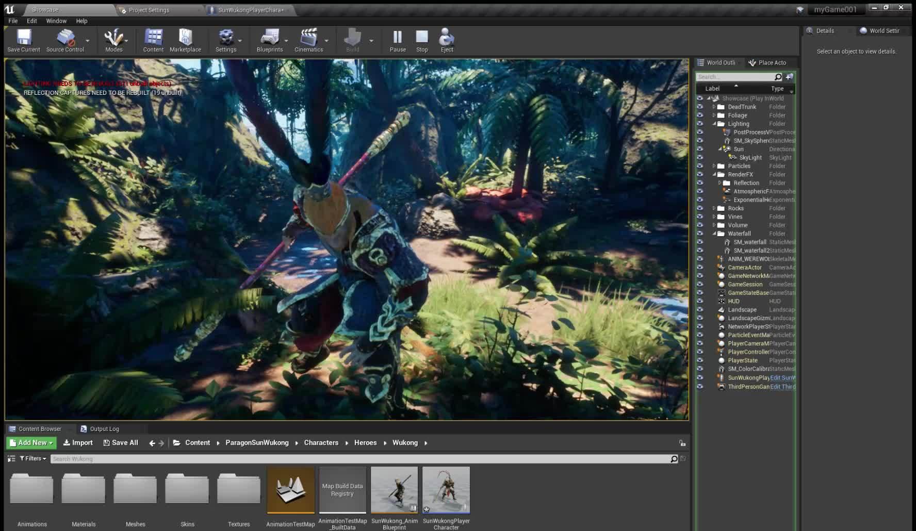Viewport: 916px width, 531px height.
Task: Open the Blueprints dropdown arrow
Action: point(286,40)
